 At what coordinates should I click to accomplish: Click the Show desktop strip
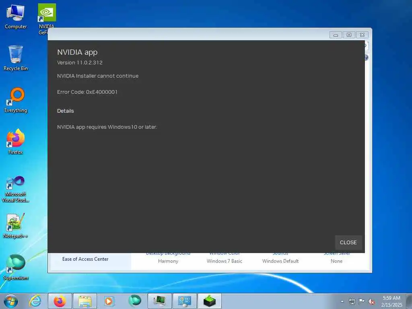409,301
